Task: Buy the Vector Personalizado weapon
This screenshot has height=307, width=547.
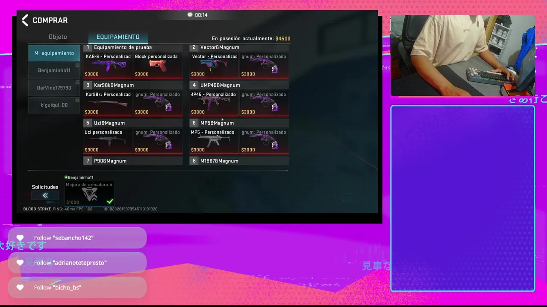Action: click(x=214, y=65)
